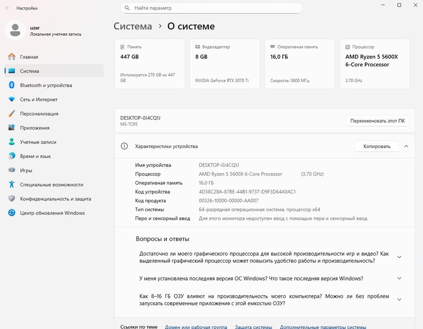Click the product code 00326-10000-00000-AA007

click(x=228, y=201)
